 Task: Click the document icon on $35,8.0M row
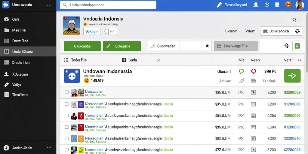[253, 104]
